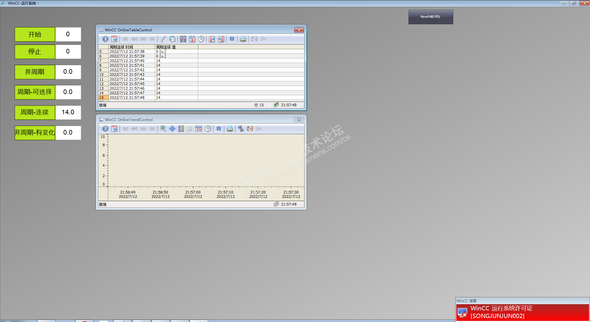
Task: Select the zoom area magnifier in OnlineTrendControl
Action: (163, 129)
